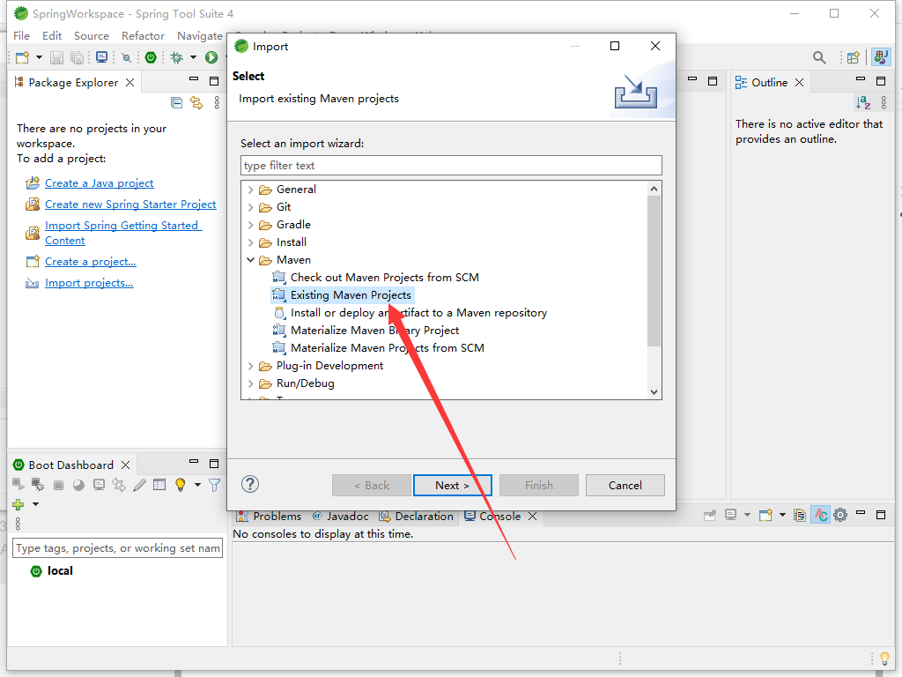Switch to the Problems tab
The height and width of the screenshot is (677, 902).
point(270,517)
